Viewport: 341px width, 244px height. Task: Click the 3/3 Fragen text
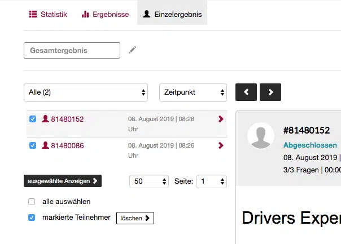point(301,170)
